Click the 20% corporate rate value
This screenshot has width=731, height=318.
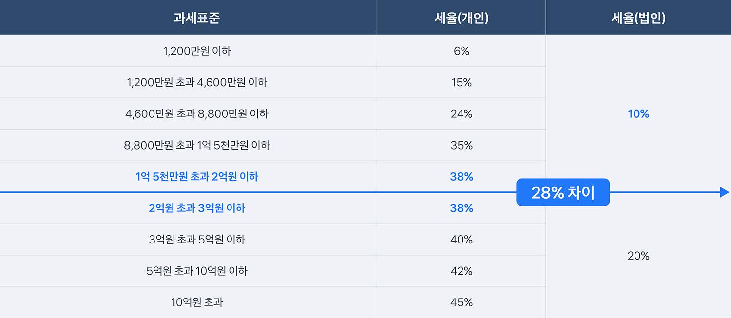pyautogui.click(x=638, y=256)
